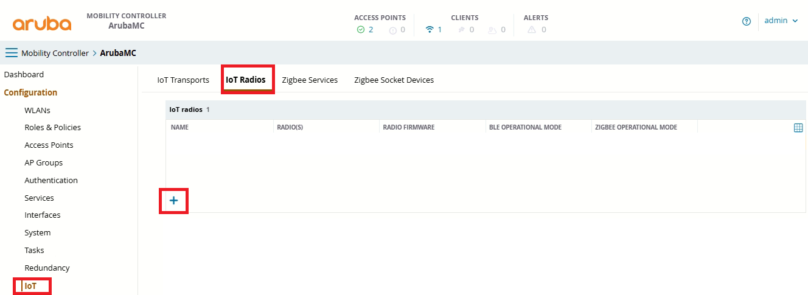808x295 pixels.
Task: Select the IoT Radios tab
Action: pyautogui.click(x=246, y=80)
